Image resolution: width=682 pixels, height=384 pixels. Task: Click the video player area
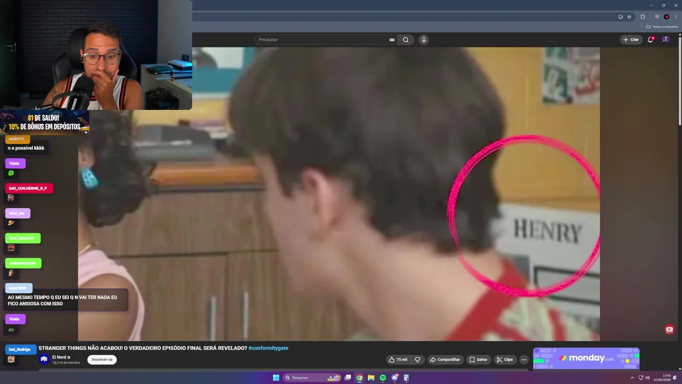339,194
